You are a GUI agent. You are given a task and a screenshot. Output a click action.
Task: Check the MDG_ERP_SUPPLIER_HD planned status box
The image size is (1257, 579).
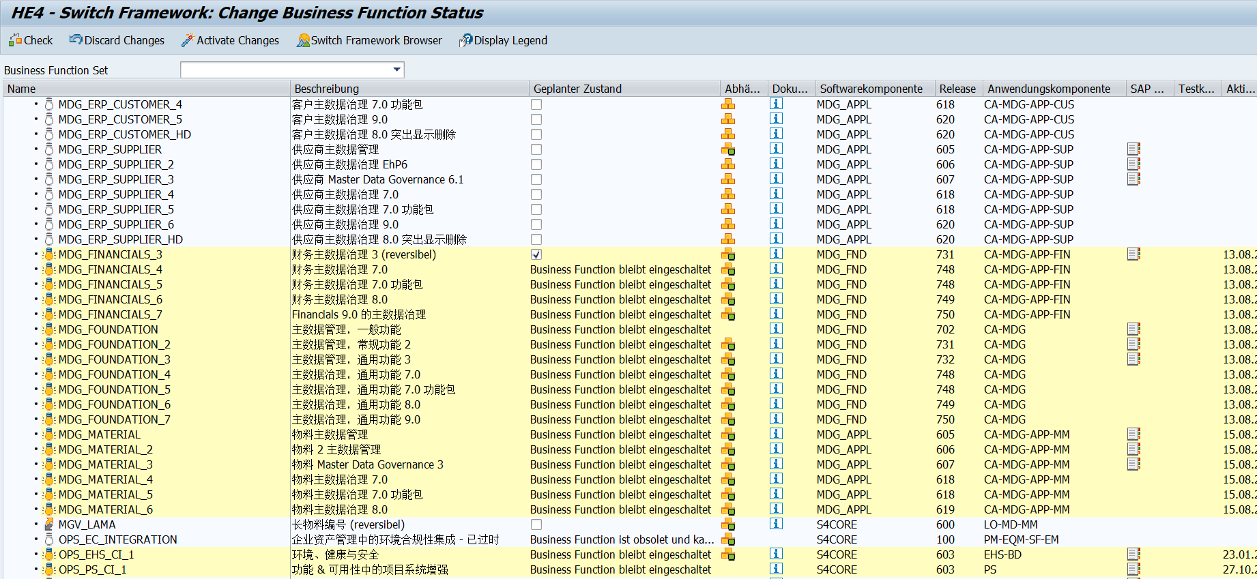(x=536, y=239)
